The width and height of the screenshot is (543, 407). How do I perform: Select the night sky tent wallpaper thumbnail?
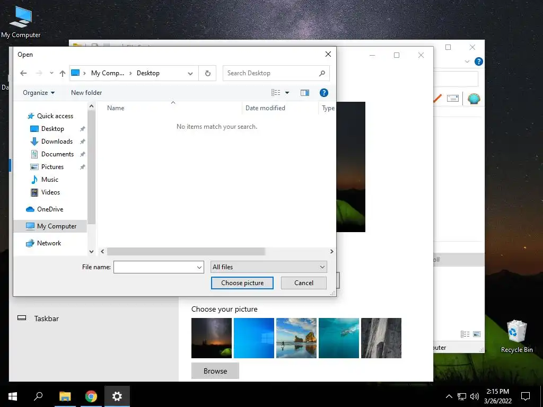(212, 338)
